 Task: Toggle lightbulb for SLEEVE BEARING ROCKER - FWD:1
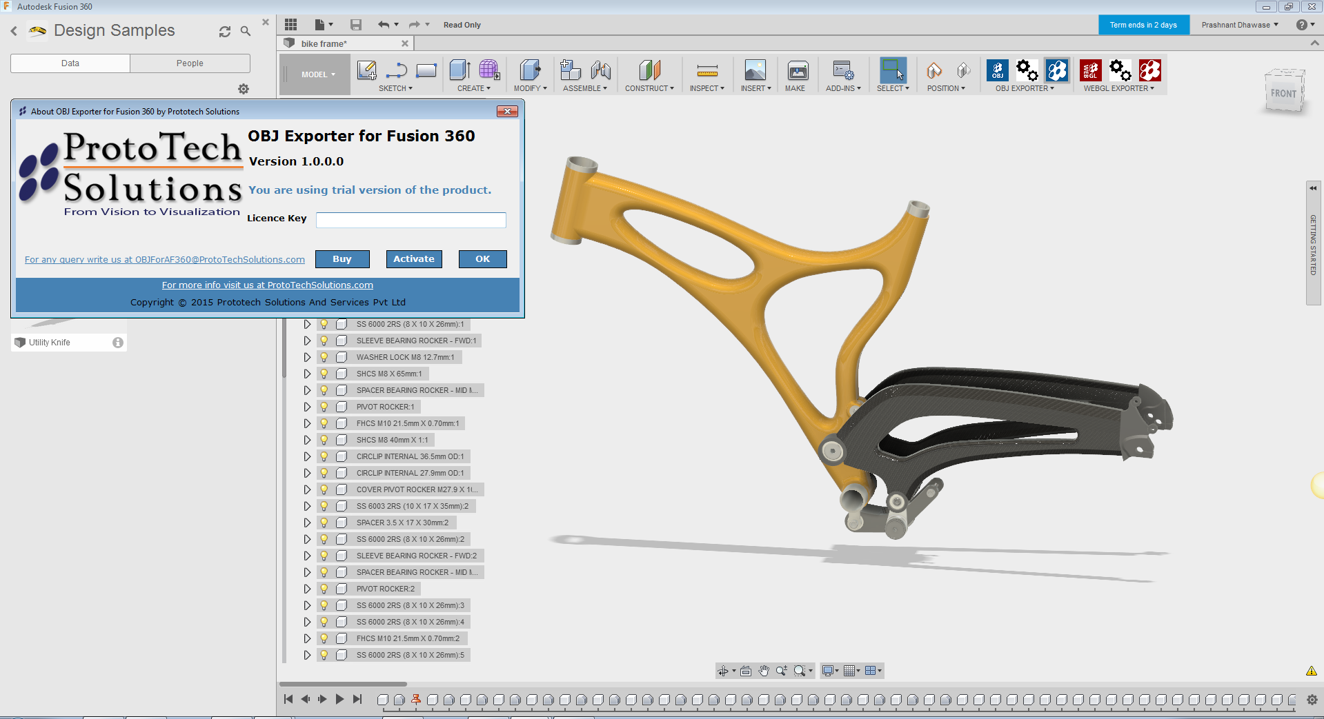tap(324, 341)
